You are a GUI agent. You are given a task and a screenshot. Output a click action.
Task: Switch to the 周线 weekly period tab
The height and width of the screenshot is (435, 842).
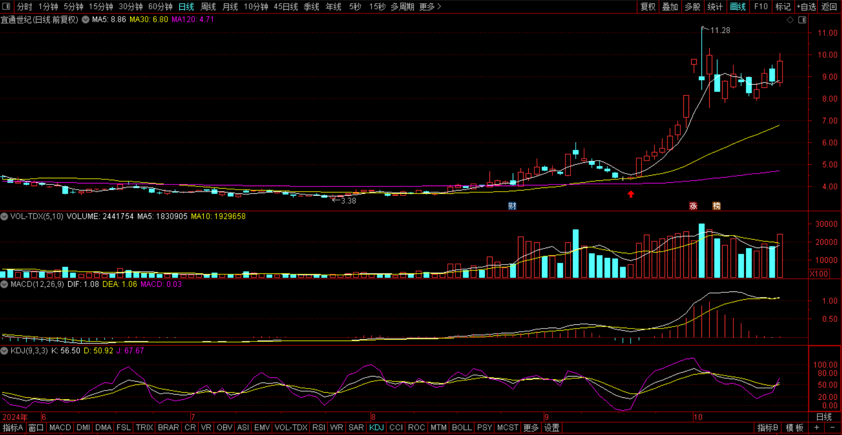(208, 7)
